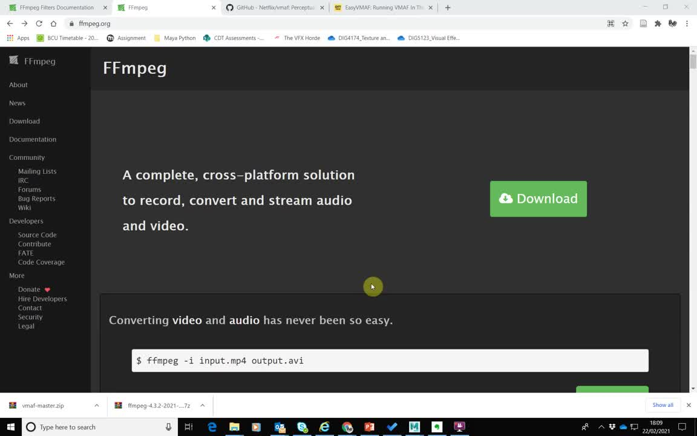Bookmark the page using the star icon
The height and width of the screenshot is (436, 697).
point(626,24)
